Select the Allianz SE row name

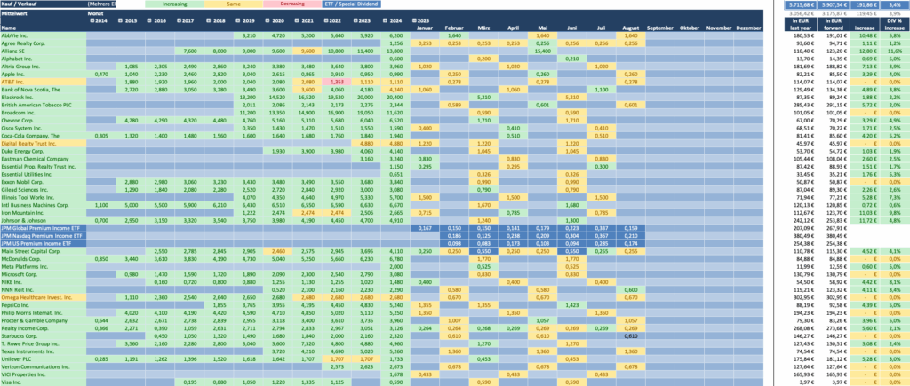pos(43,51)
